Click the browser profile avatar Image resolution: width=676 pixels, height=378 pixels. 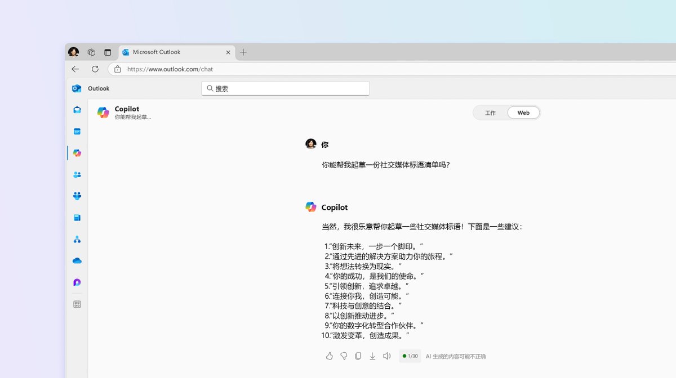(73, 52)
